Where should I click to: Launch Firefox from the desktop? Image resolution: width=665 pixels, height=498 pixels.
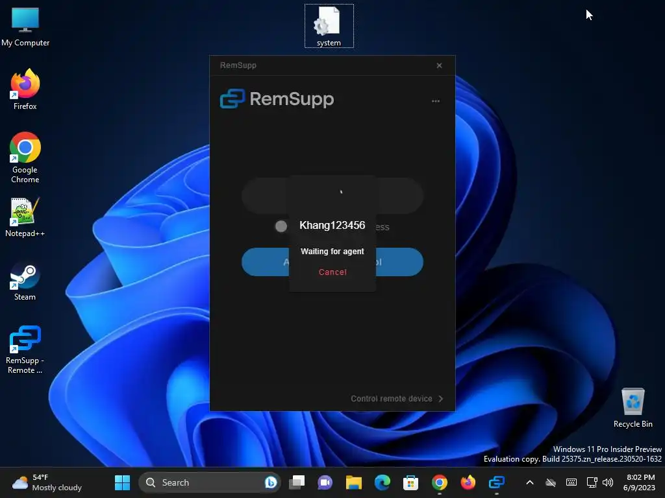25,89
